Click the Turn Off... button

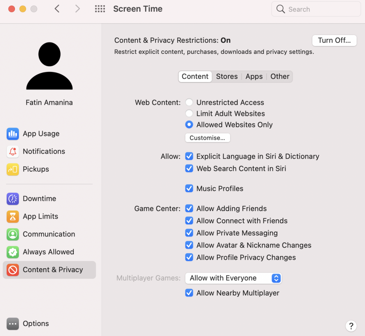pyautogui.click(x=334, y=41)
